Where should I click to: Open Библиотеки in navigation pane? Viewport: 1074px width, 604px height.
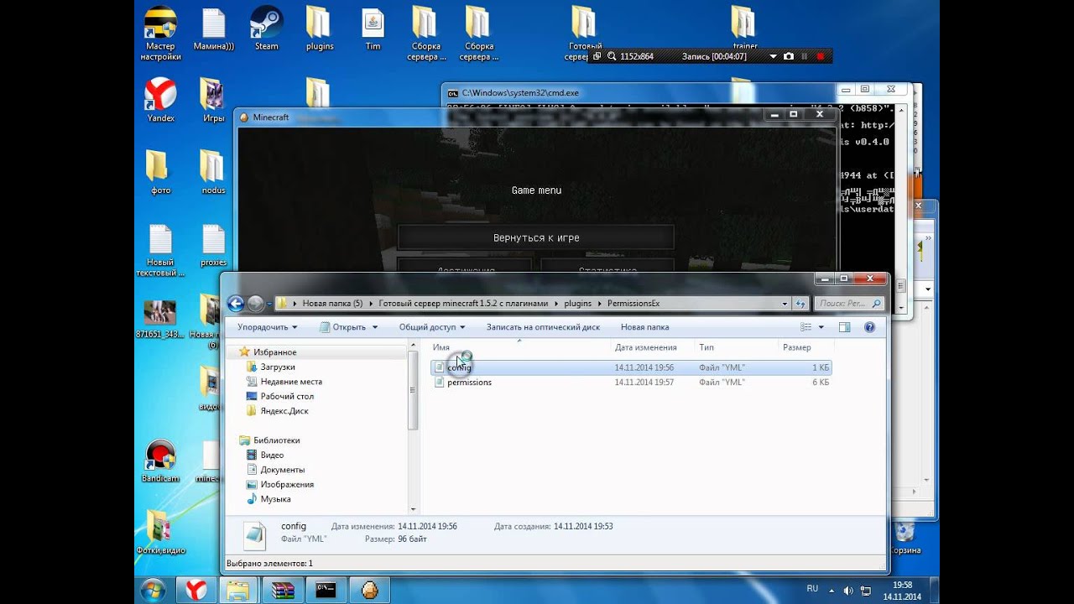[276, 440]
